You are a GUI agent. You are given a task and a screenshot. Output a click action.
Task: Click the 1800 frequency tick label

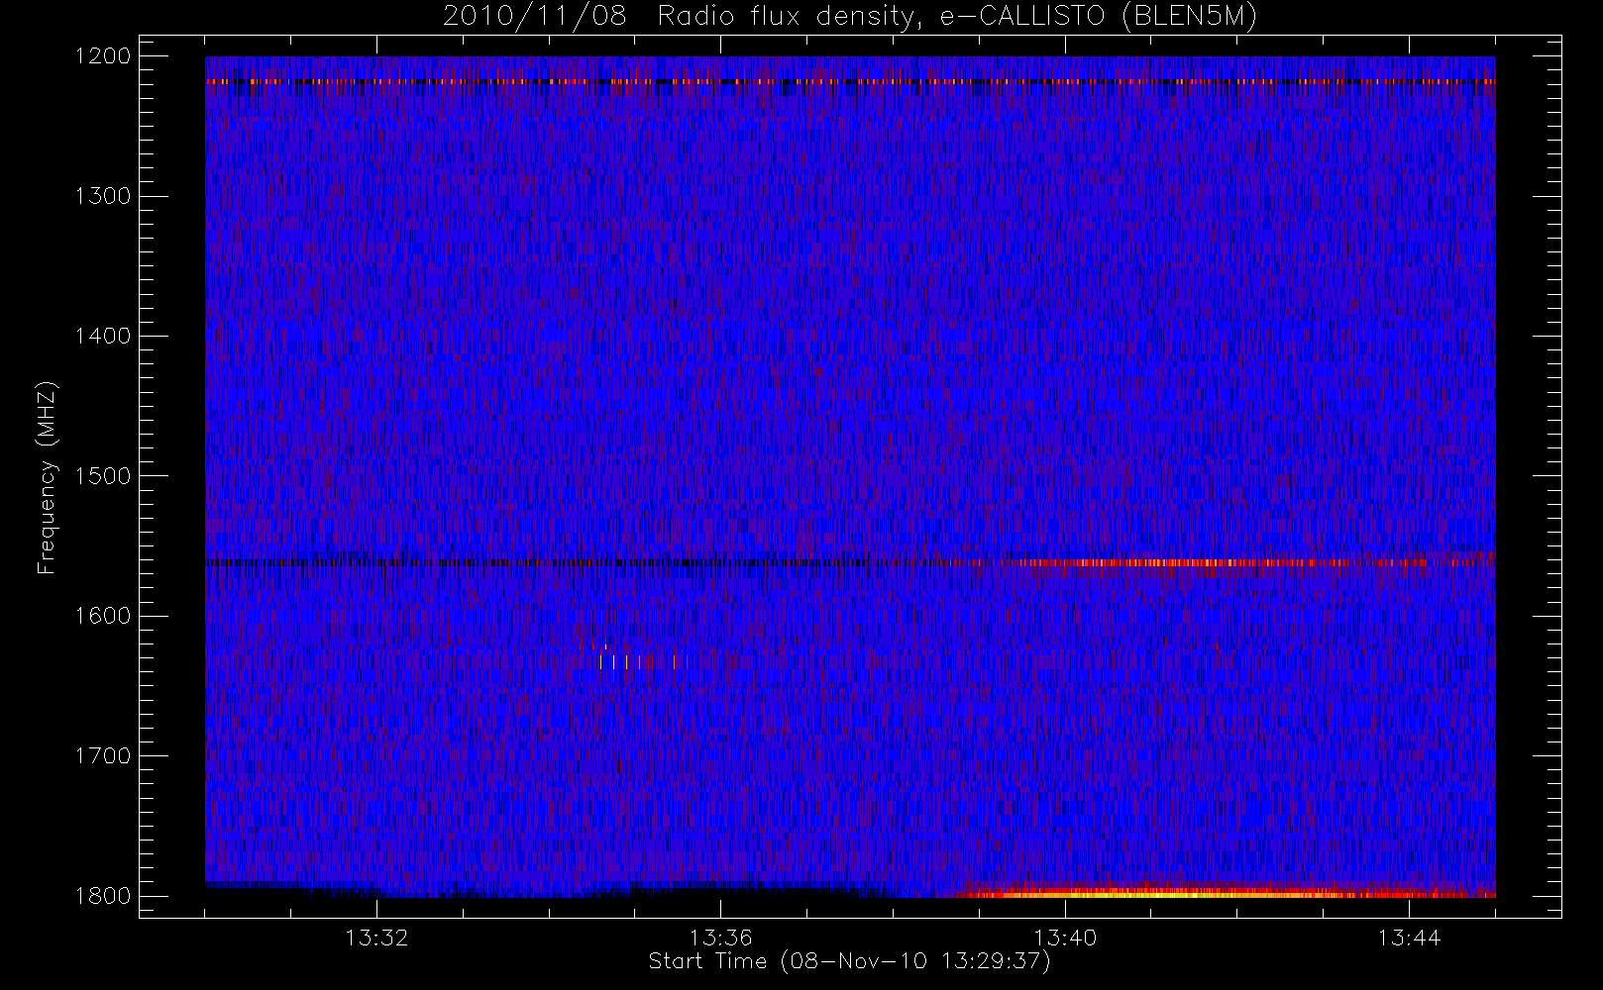point(103,896)
